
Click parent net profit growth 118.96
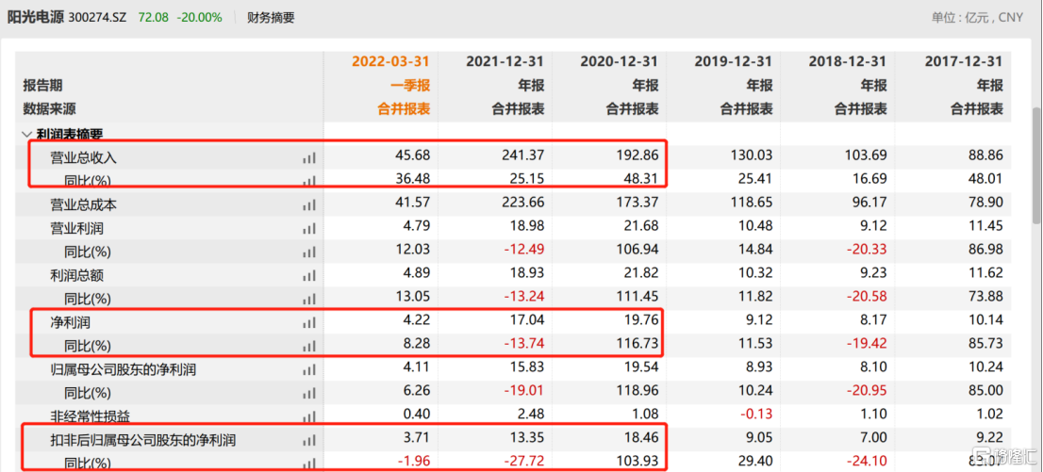coord(638,391)
